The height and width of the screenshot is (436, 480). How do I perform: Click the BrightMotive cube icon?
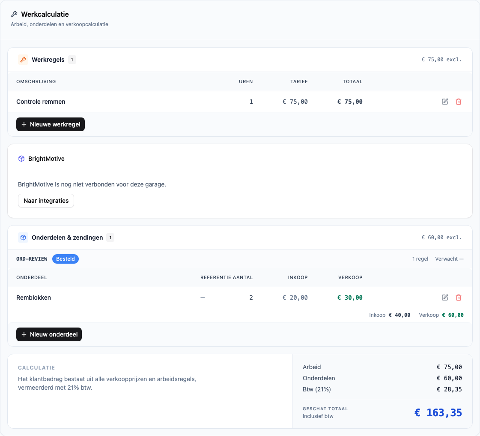(x=21, y=159)
